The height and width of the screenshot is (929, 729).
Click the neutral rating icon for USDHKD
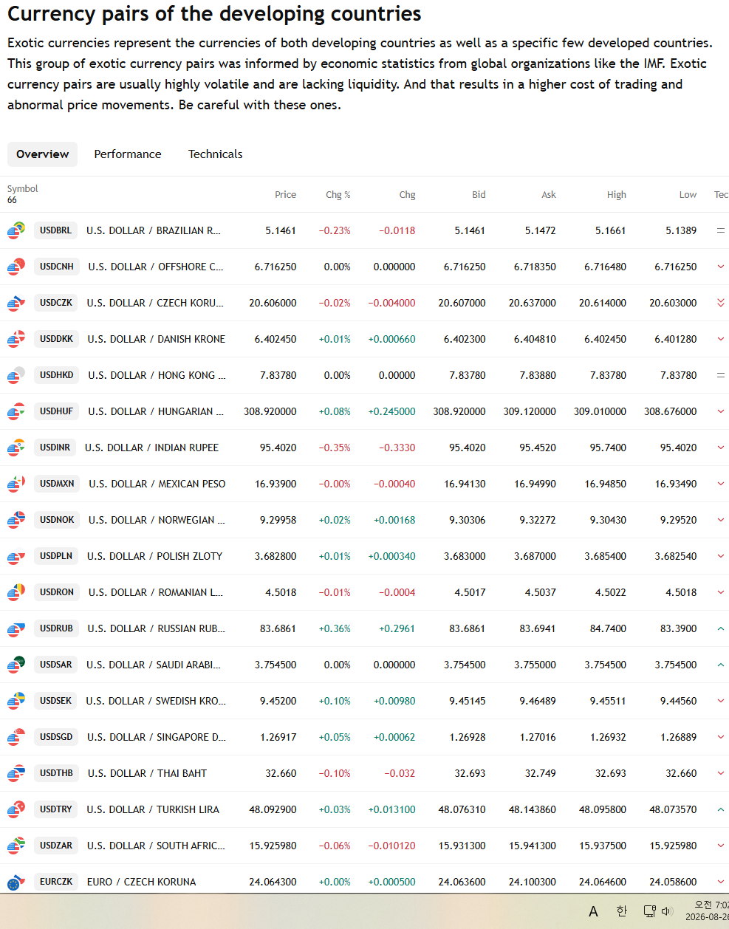(721, 375)
